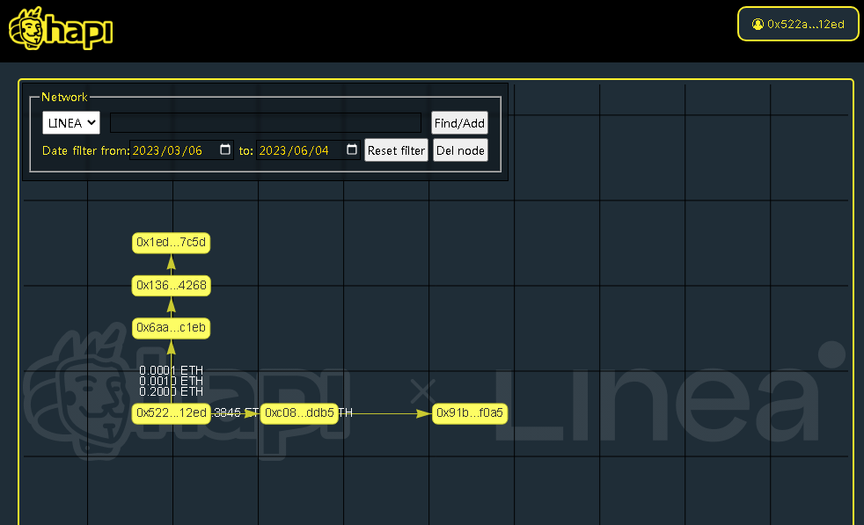Edit the date filter to field 2023/06/04
The height and width of the screenshot is (525, 864).
coord(308,150)
